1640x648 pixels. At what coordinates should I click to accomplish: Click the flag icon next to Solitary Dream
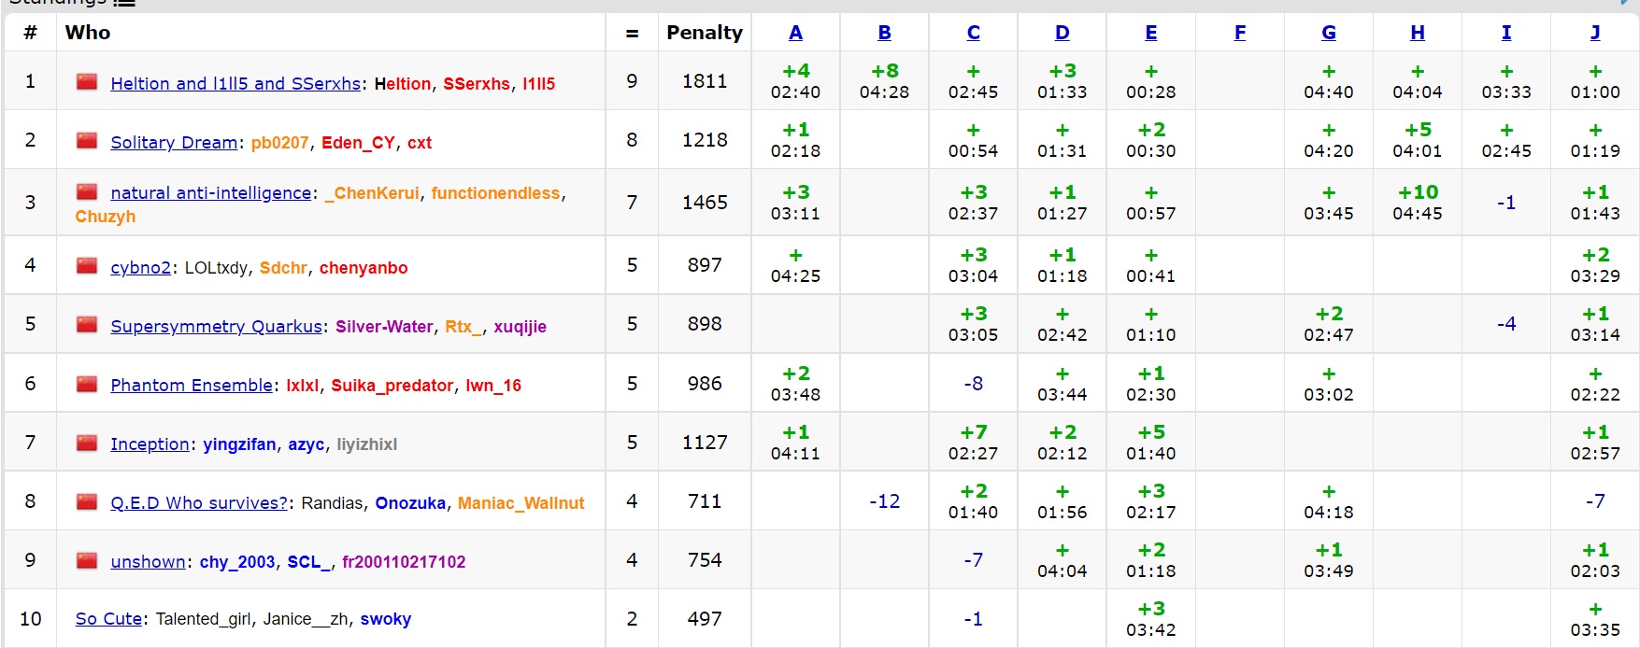[x=87, y=141]
